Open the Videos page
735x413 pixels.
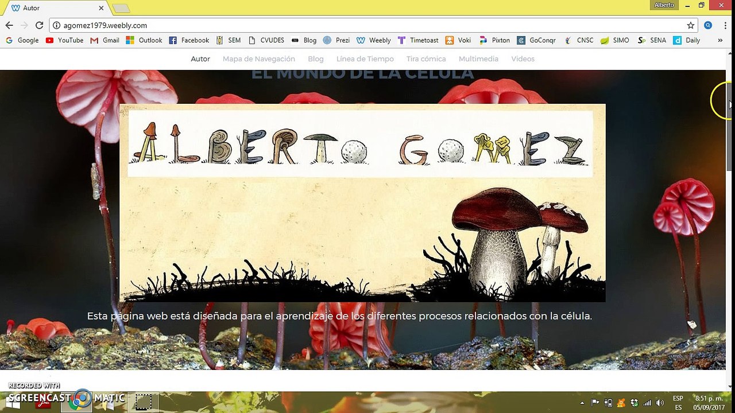pyautogui.click(x=523, y=59)
